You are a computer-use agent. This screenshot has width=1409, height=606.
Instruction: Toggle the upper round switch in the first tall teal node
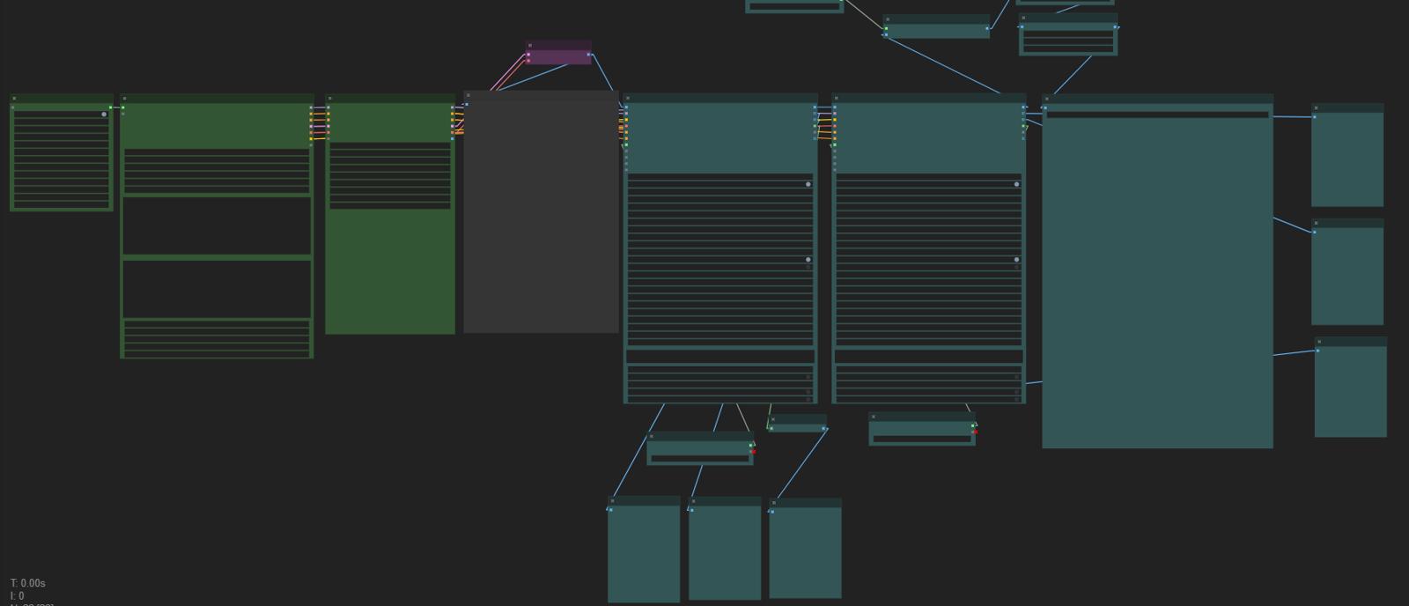click(808, 184)
